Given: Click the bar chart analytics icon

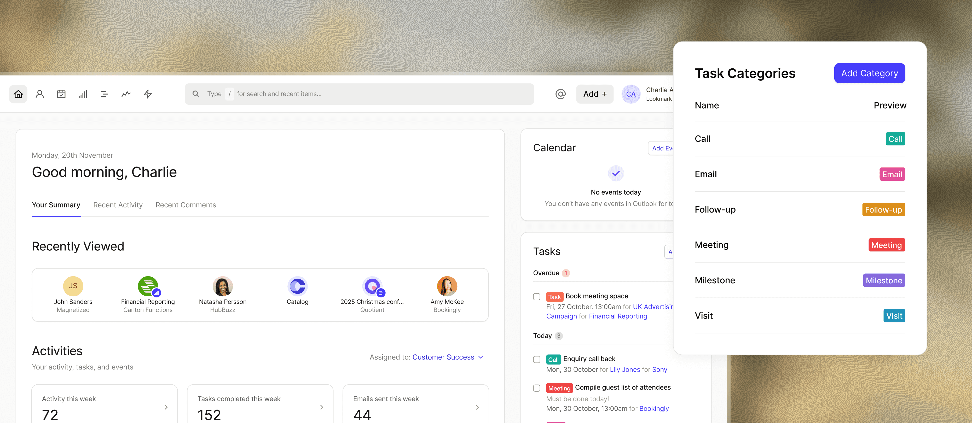Looking at the screenshot, I should 83,94.
